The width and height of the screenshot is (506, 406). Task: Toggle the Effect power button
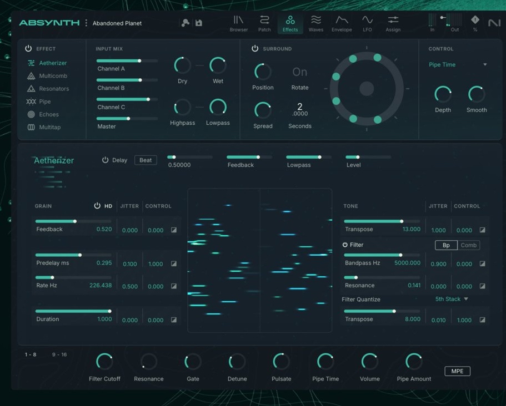pyautogui.click(x=28, y=49)
